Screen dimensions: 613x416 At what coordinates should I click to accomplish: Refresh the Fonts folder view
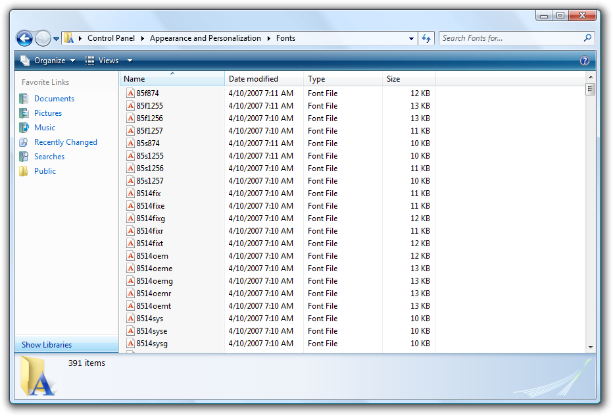426,38
